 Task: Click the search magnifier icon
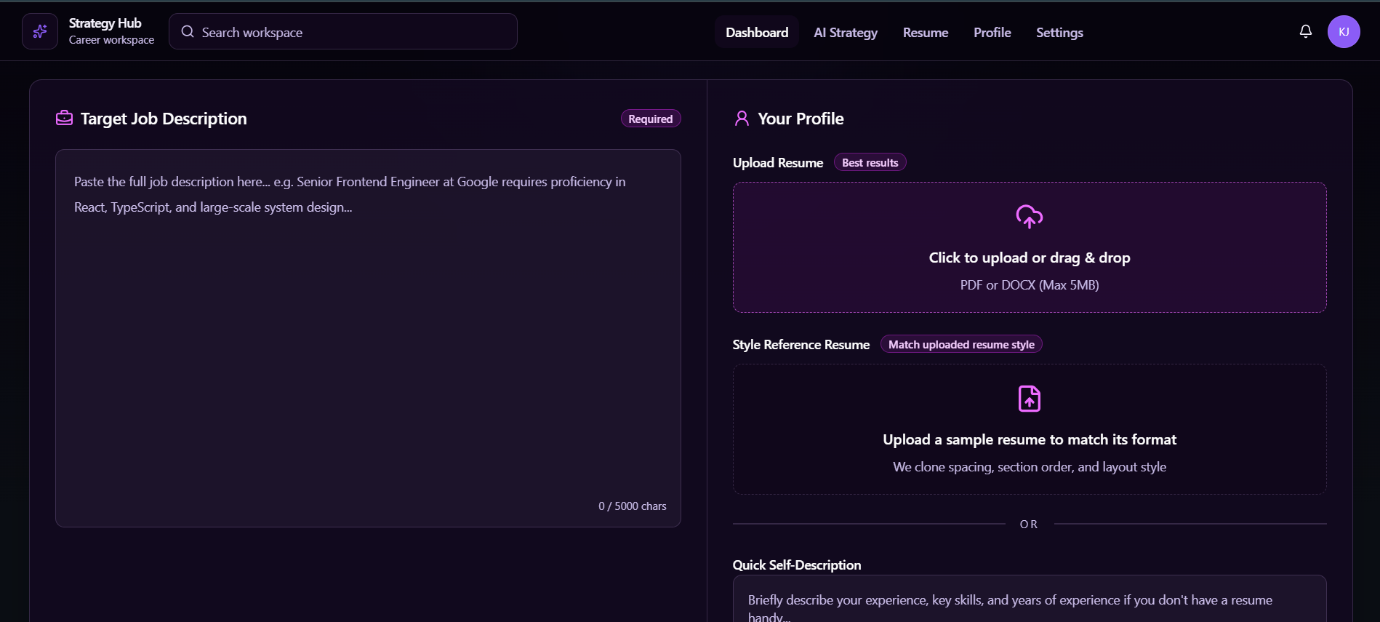point(188,31)
